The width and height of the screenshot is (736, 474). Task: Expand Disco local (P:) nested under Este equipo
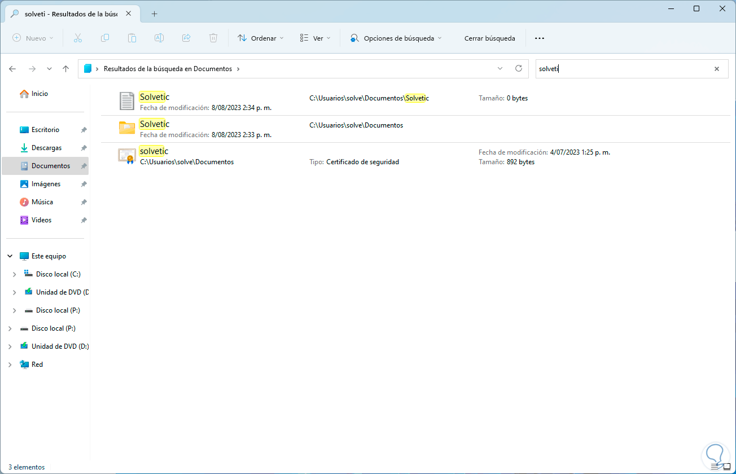[15, 310]
